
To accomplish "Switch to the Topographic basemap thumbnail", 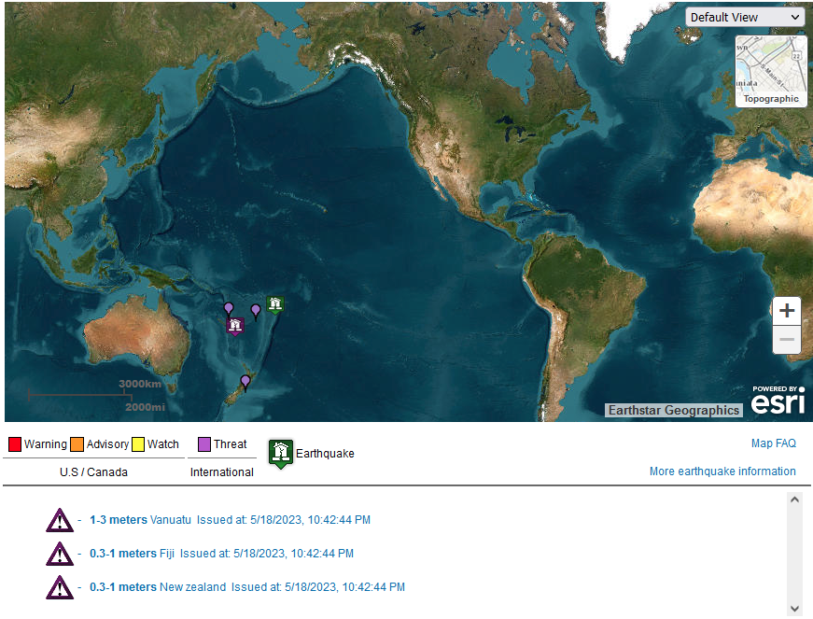I will point(771,72).
